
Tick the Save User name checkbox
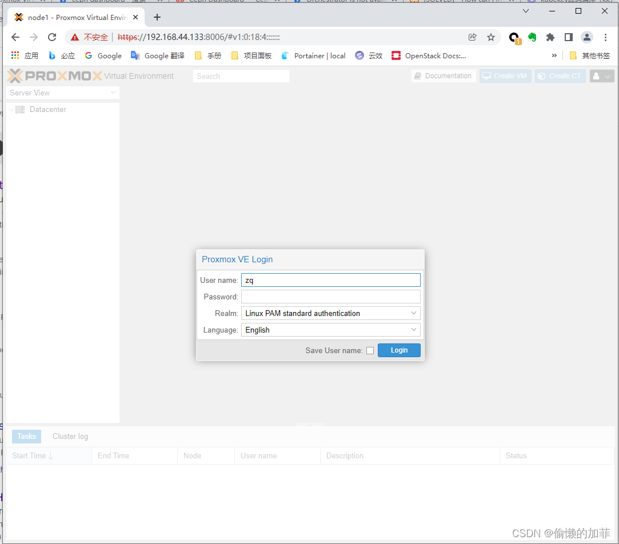[370, 350]
